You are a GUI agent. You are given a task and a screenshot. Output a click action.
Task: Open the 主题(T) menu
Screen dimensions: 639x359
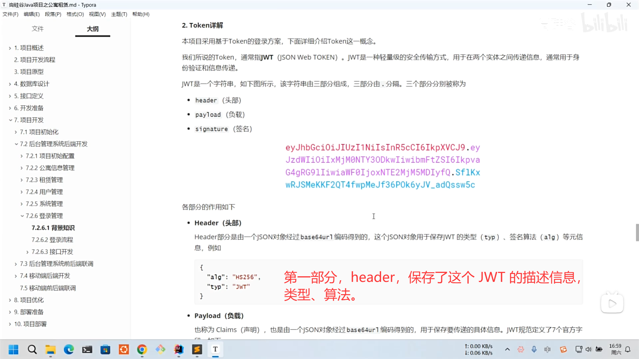tap(119, 14)
